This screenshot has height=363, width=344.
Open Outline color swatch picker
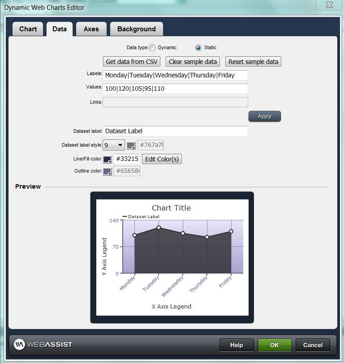(107, 172)
